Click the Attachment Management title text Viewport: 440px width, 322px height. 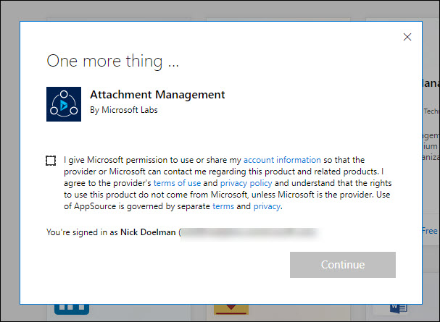(157, 95)
